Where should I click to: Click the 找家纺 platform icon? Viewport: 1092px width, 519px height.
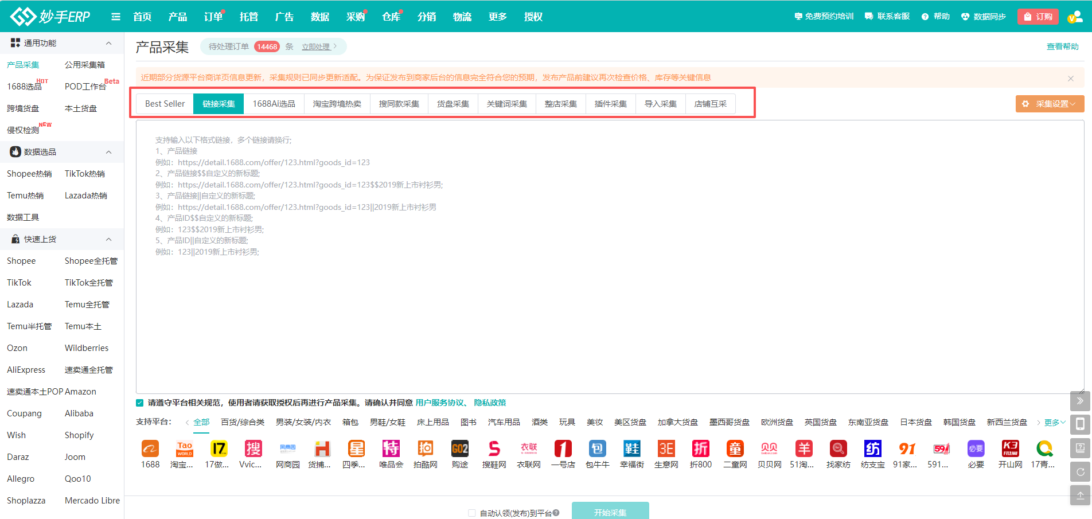pos(838,448)
